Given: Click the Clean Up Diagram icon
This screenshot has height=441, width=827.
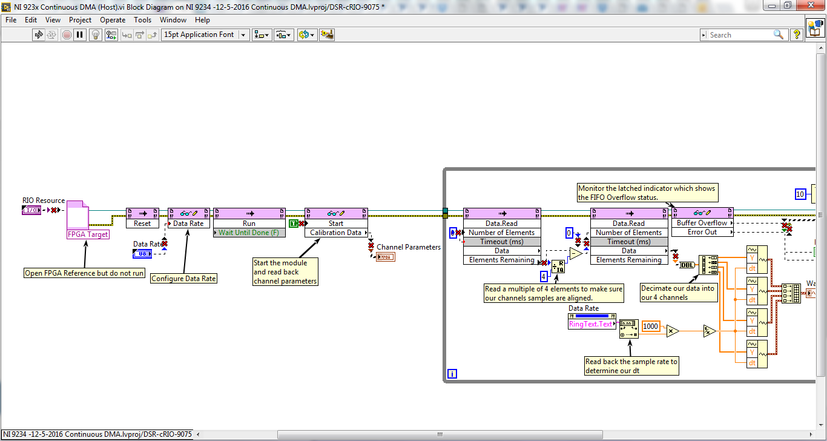Looking at the screenshot, I should click(x=327, y=35).
